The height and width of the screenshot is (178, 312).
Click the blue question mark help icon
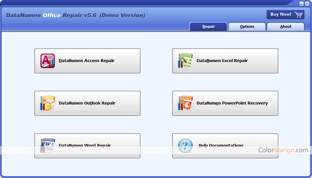point(185,146)
